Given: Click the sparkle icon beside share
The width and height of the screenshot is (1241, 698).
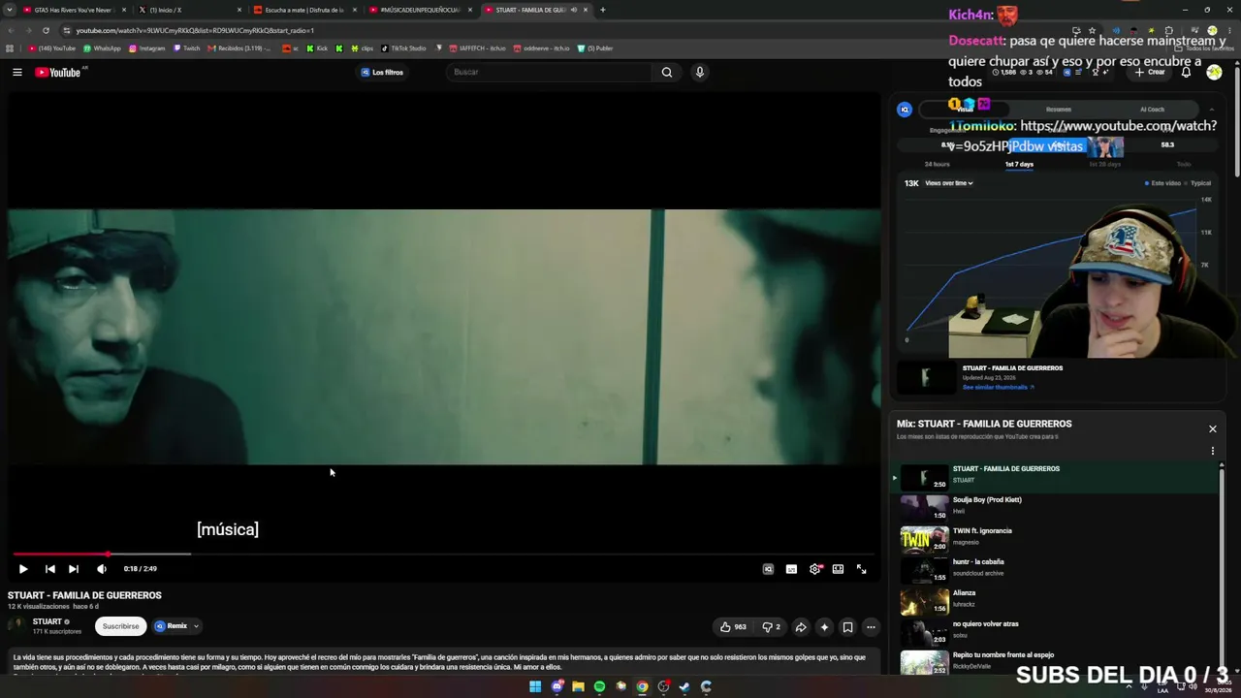Looking at the screenshot, I should coord(824,627).
